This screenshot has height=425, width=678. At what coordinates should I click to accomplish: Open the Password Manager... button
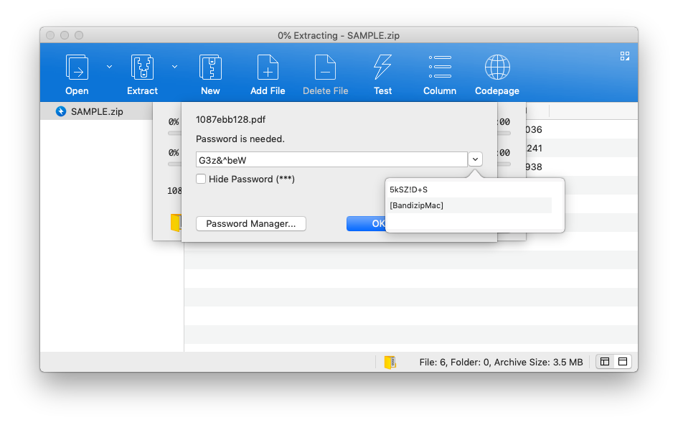tap(250, 224)
